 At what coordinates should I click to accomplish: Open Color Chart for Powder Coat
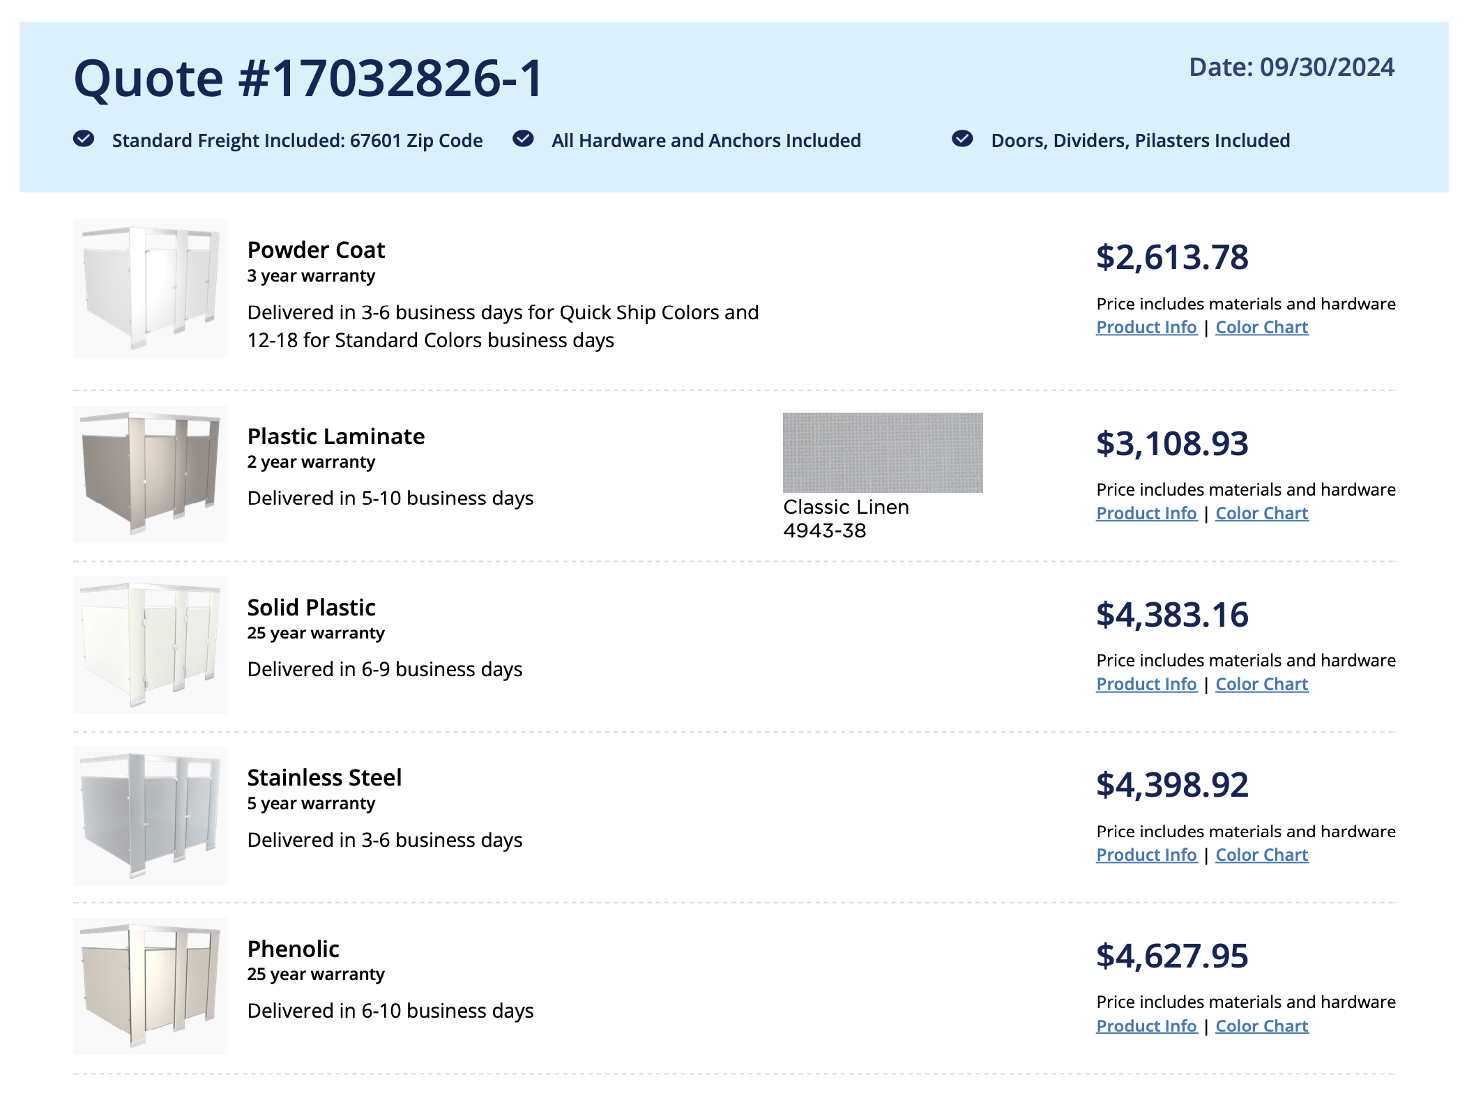click(x=1261, y=327)
